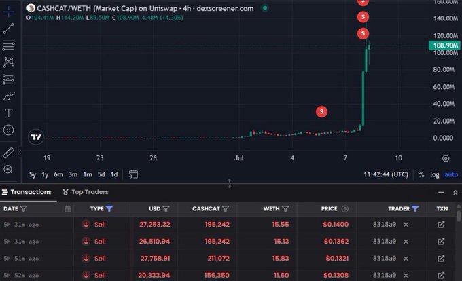
Task: Remove trader filter on 15.83 WETH row
Action: point(406,259)
